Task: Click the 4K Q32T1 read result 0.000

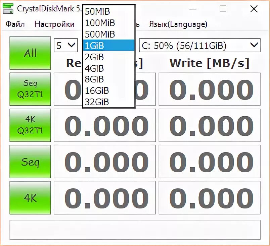Action: [x=105, y=125]
